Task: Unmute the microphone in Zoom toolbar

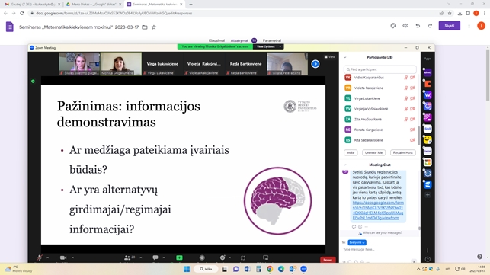Action: click(40, 257)
